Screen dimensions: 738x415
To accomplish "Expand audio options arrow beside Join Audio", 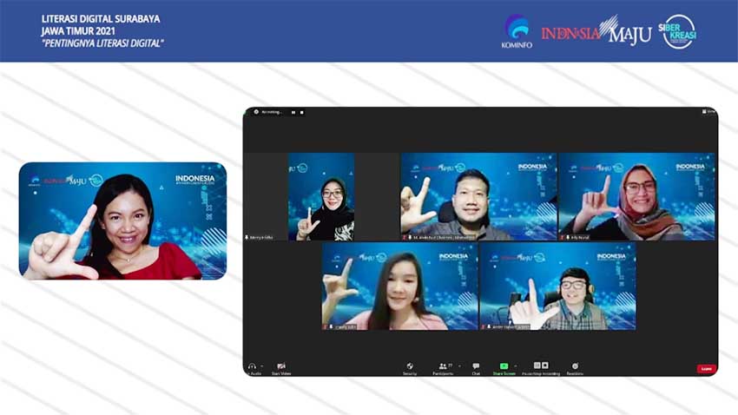I will (261, 366).
